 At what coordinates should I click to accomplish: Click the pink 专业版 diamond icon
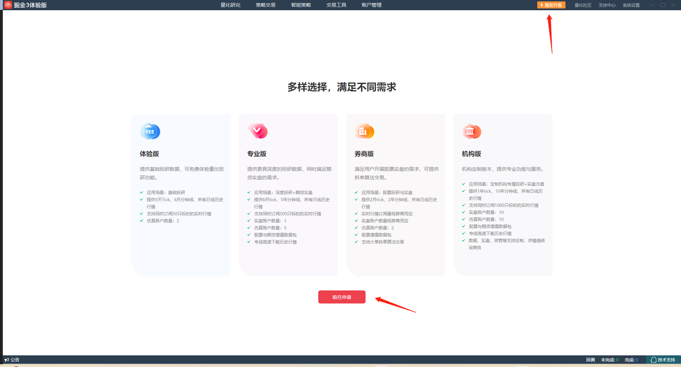258,131
